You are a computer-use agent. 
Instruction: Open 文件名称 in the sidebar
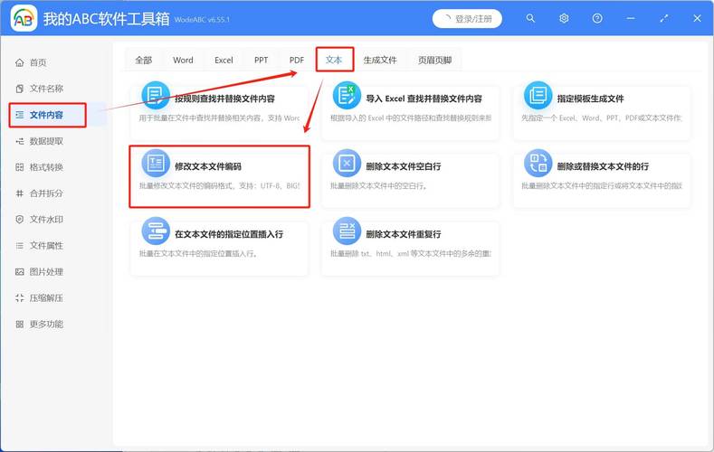click(46, 89)
